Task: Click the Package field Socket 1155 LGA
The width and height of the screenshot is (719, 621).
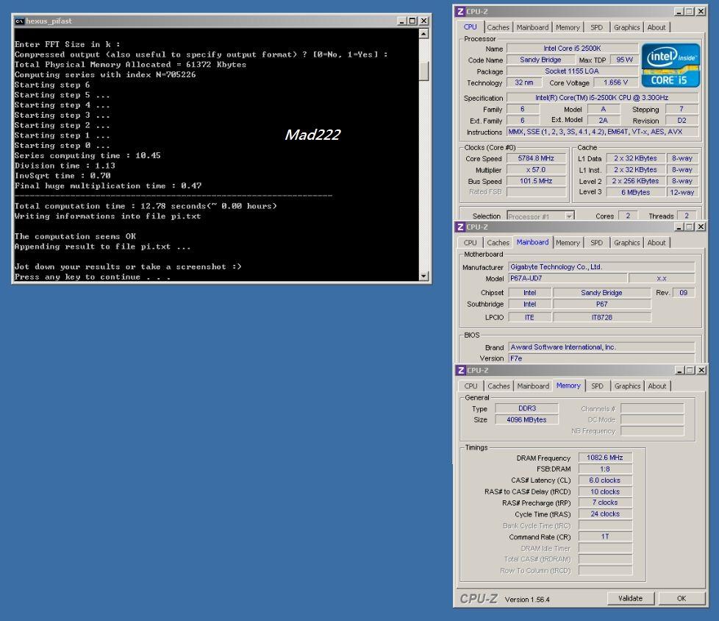Action: [572, 71]
